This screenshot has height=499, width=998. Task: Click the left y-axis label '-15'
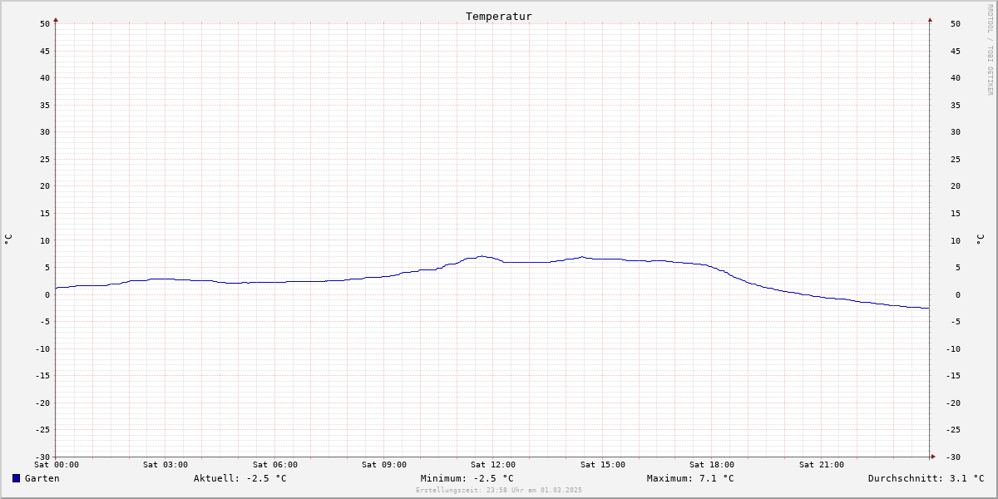(x=42, y=376)
